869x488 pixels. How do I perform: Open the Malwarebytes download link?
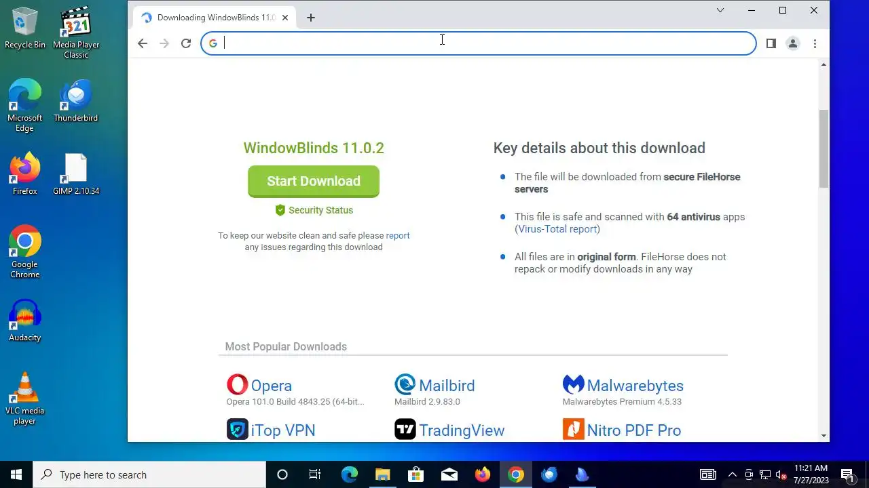tap(635, 386)
